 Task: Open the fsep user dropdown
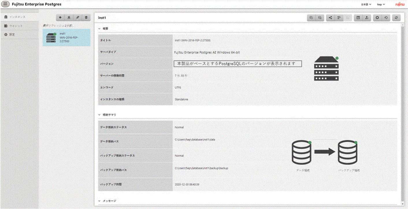point(381,5)
